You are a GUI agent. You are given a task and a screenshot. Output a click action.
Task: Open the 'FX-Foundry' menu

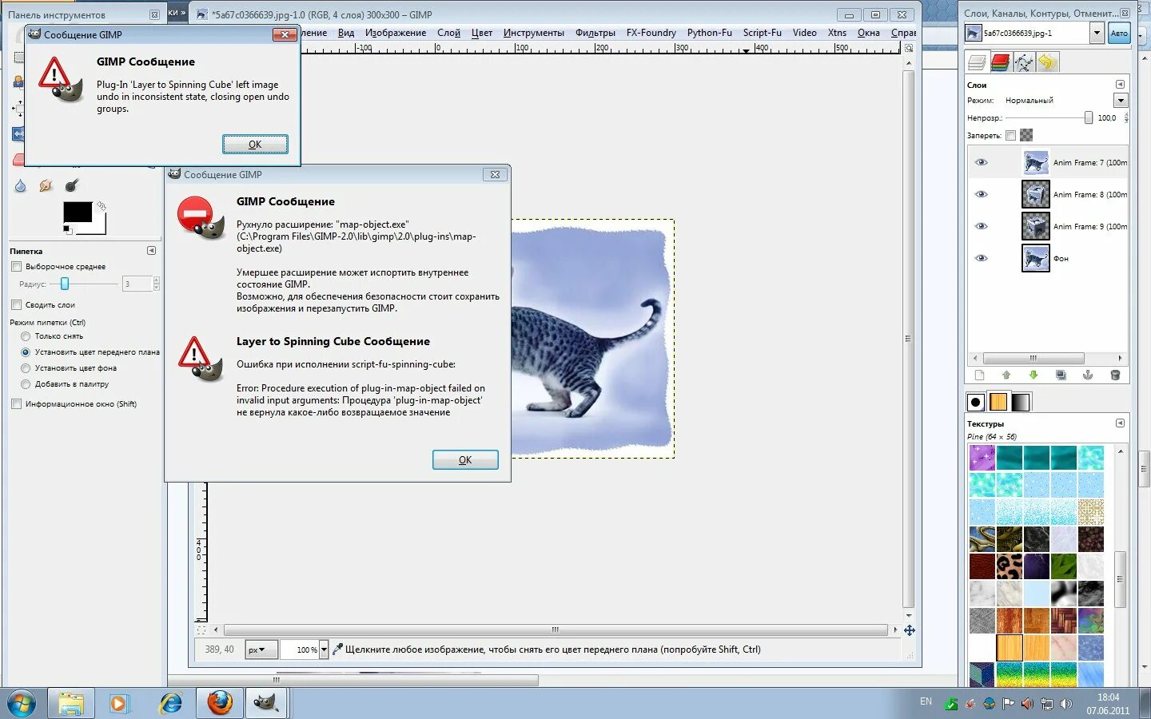651,33
